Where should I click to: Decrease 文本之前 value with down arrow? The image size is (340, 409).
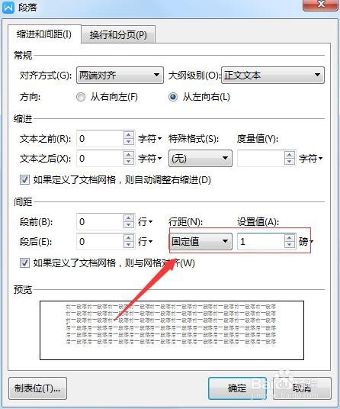click(x=129, y=142)
